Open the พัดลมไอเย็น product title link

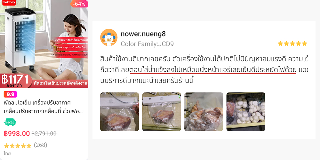tap(44, 107)
